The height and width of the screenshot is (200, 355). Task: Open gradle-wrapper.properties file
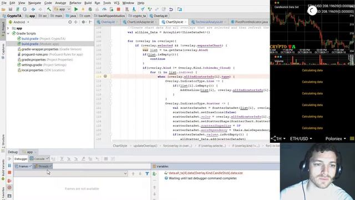coord(49,49)
